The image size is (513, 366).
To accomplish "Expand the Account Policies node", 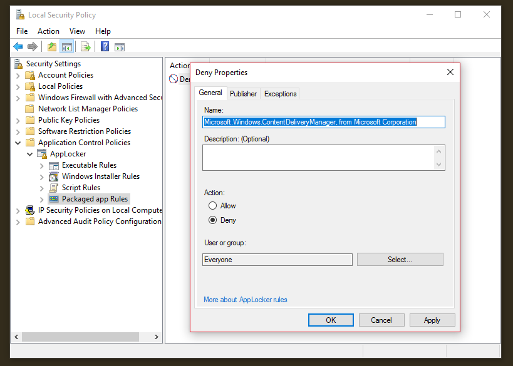I will 18,76.
